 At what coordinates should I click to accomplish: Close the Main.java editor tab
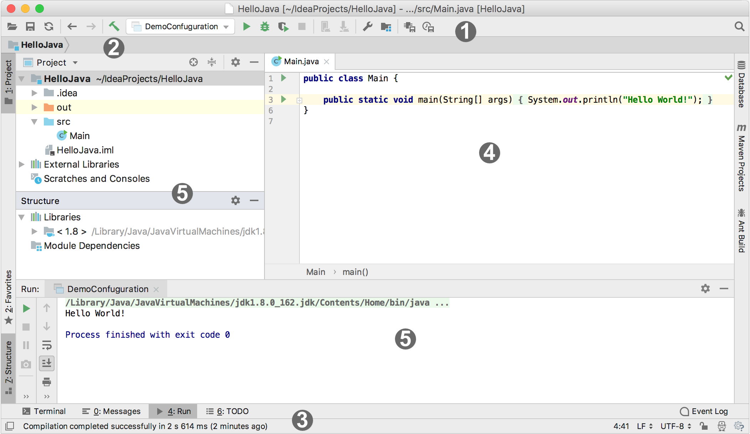pos(327,62)
